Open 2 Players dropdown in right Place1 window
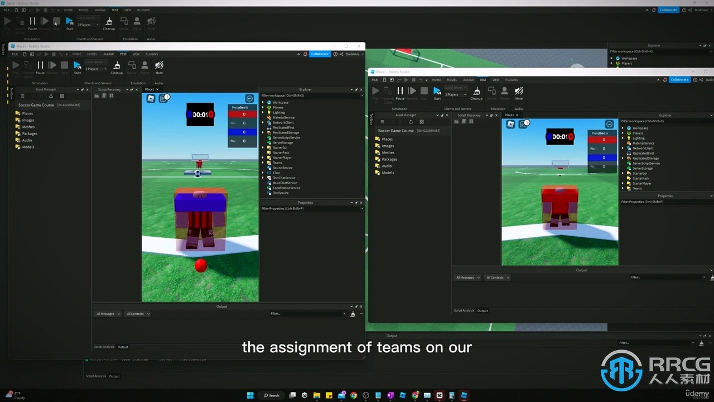The width and height of the screenshot is (714, 402). pos(455,94)
